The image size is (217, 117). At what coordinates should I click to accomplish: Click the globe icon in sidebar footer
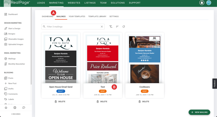[15, 108]
